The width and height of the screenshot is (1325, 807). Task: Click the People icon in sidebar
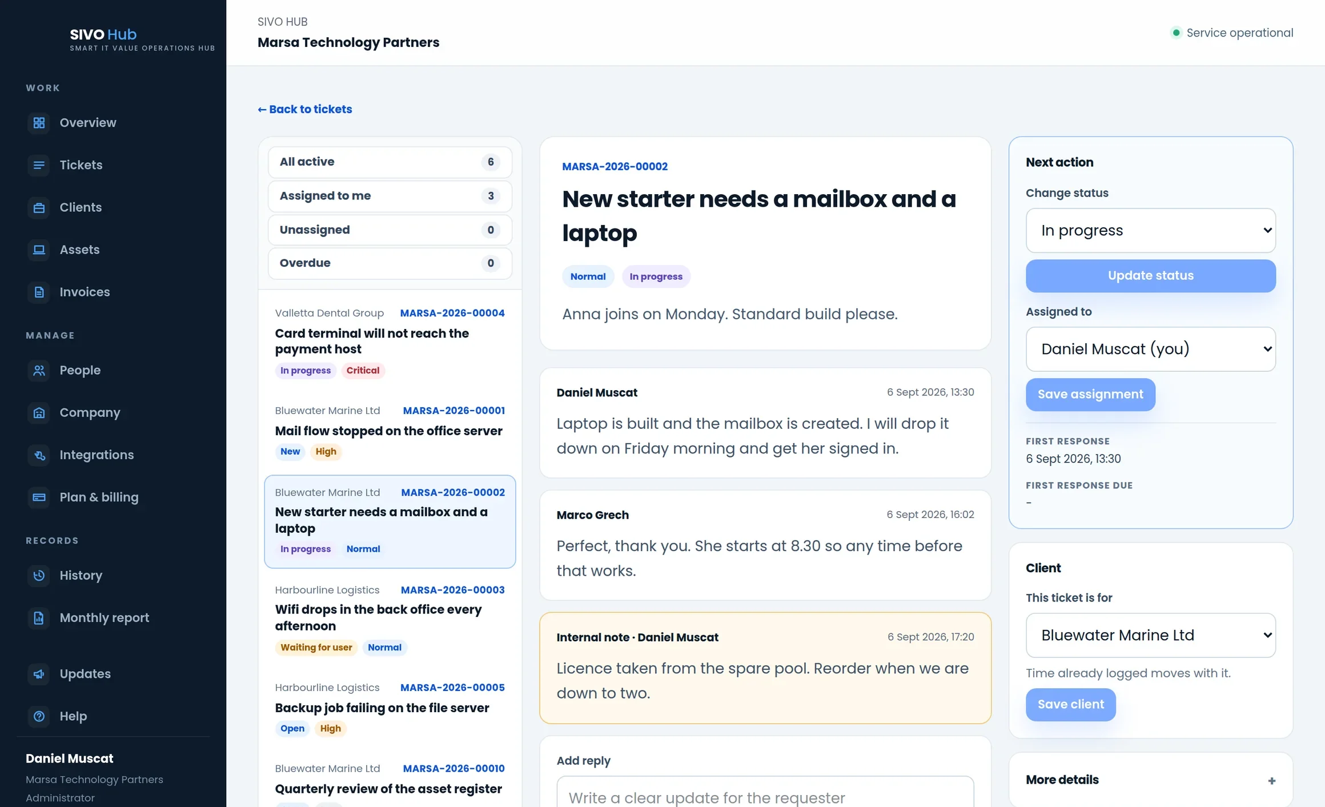pyautogui.click(x=39, y=370)
